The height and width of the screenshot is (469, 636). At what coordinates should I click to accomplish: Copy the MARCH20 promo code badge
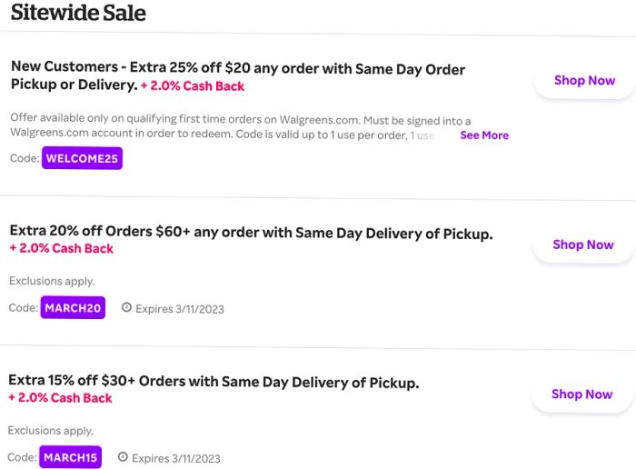point(73,307)
